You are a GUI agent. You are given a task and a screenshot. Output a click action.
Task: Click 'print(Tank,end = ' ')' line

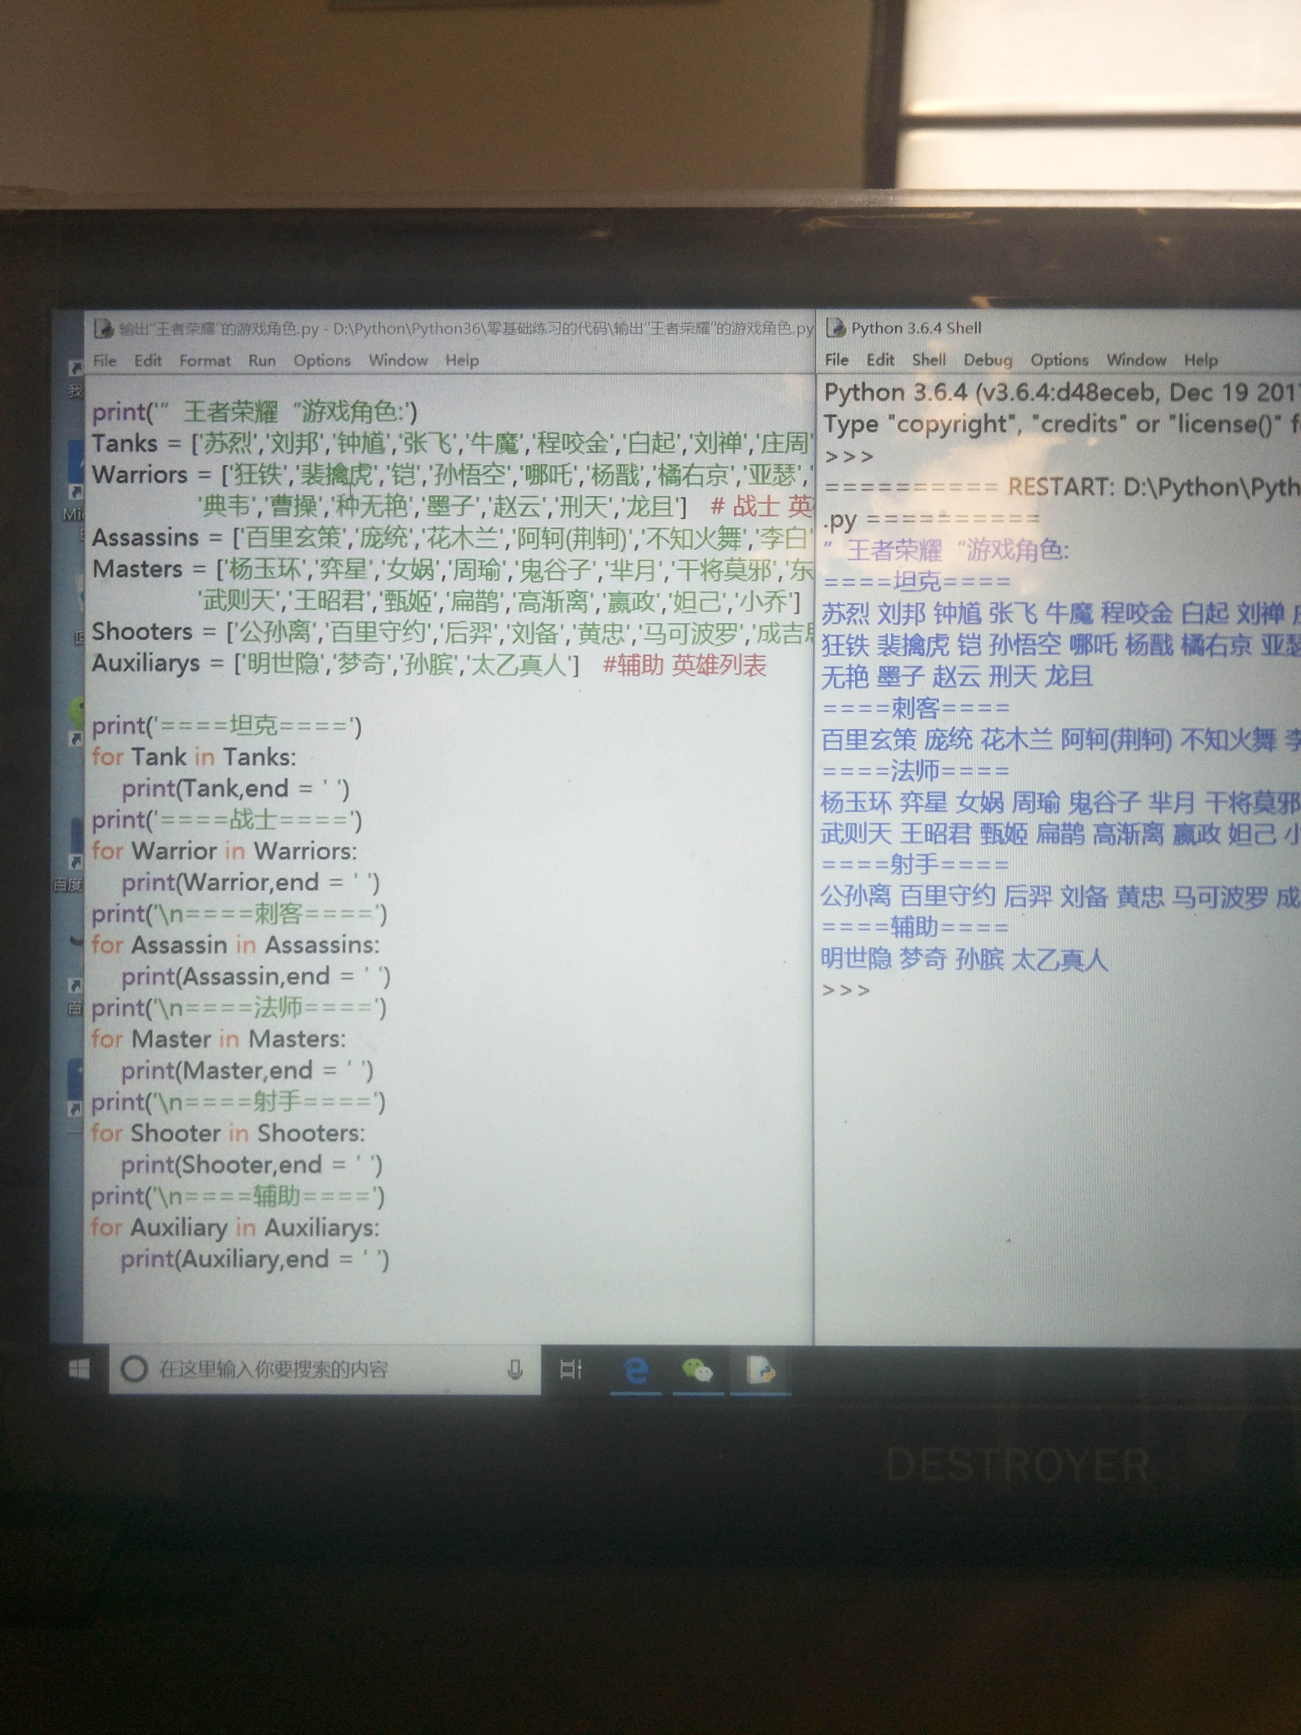pyautogui.click(x=235, y=788)
